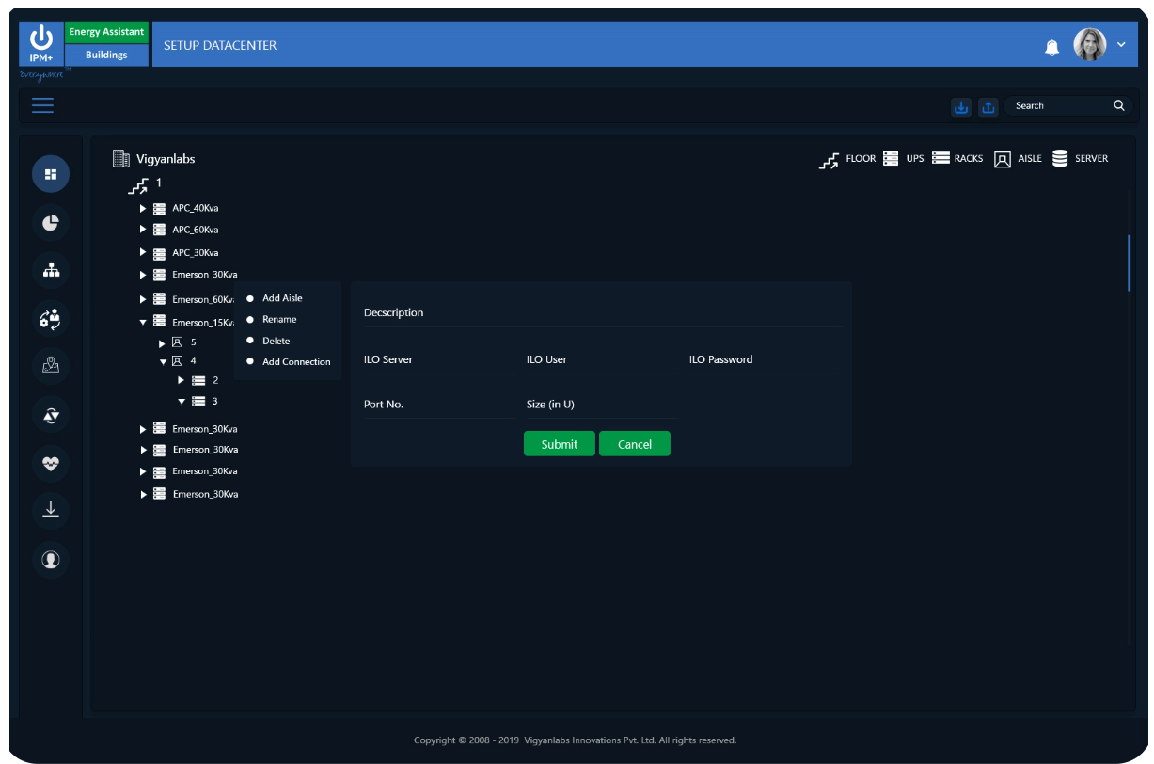1154x764 pixels.
Task: Focus the Decscription input field
Action: coord(603,312)
